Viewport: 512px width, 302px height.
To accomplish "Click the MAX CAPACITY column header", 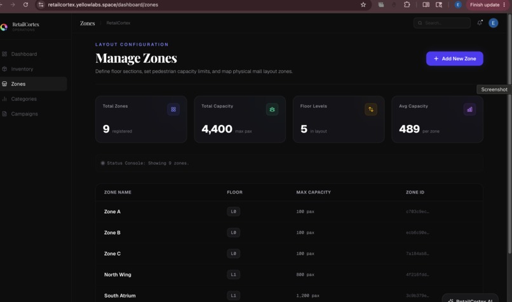I will coord(313,192).
